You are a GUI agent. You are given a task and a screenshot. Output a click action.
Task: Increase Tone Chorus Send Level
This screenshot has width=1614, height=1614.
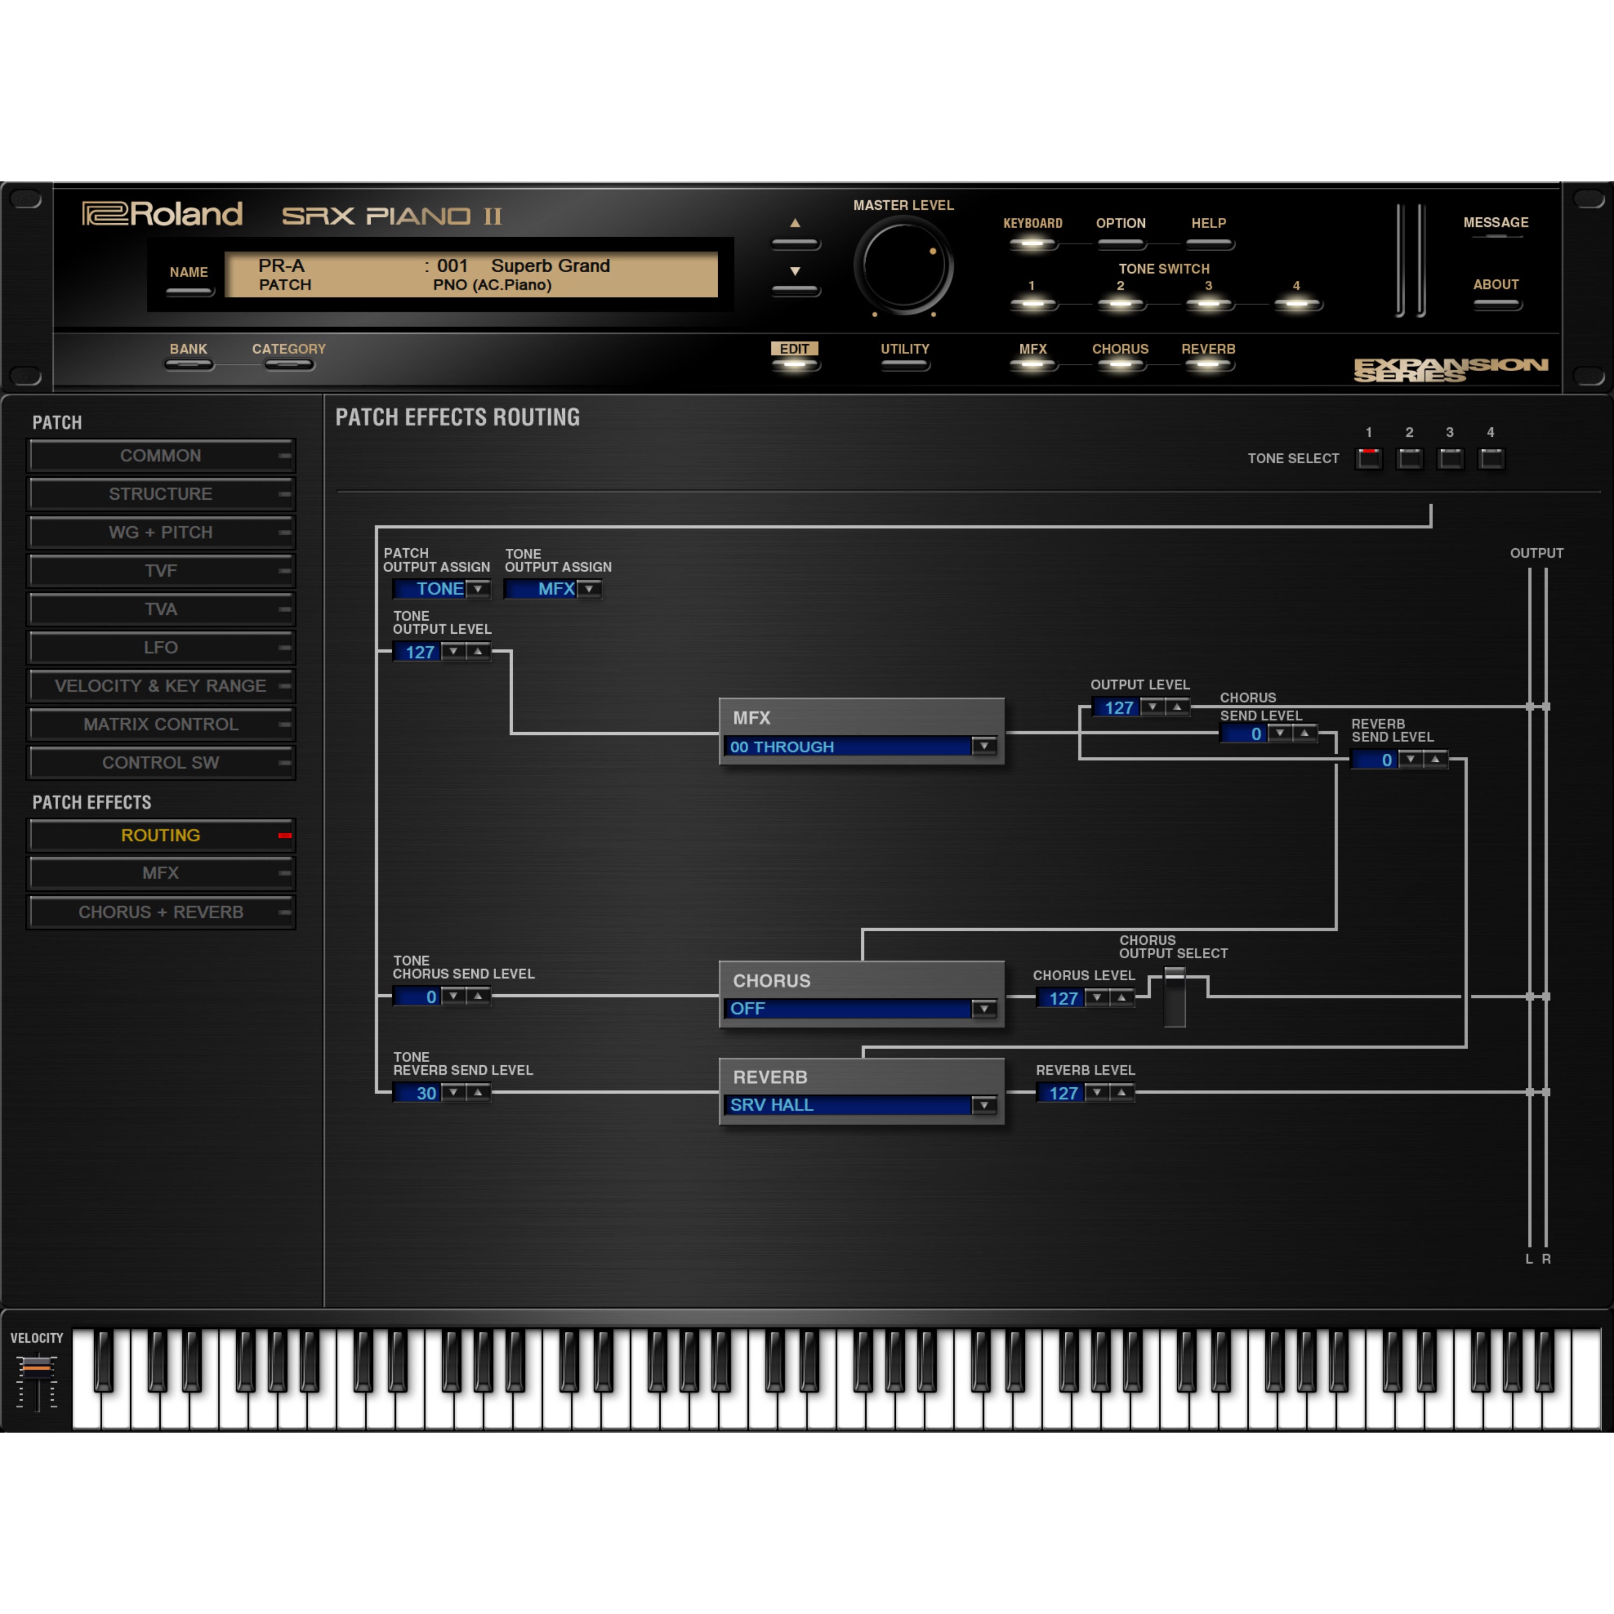click(478, 996)
